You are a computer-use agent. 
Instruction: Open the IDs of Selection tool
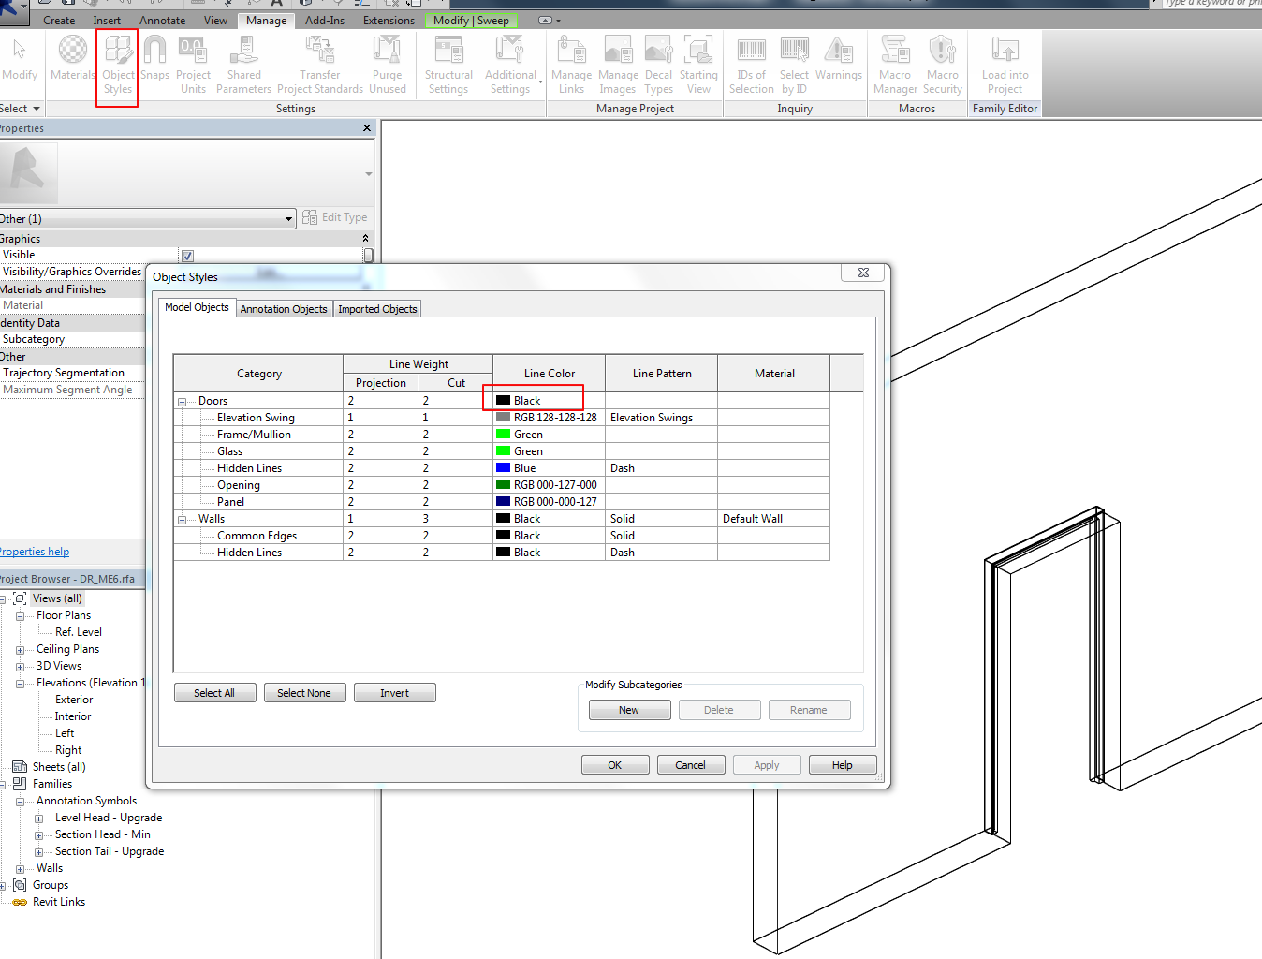point(751,64)
